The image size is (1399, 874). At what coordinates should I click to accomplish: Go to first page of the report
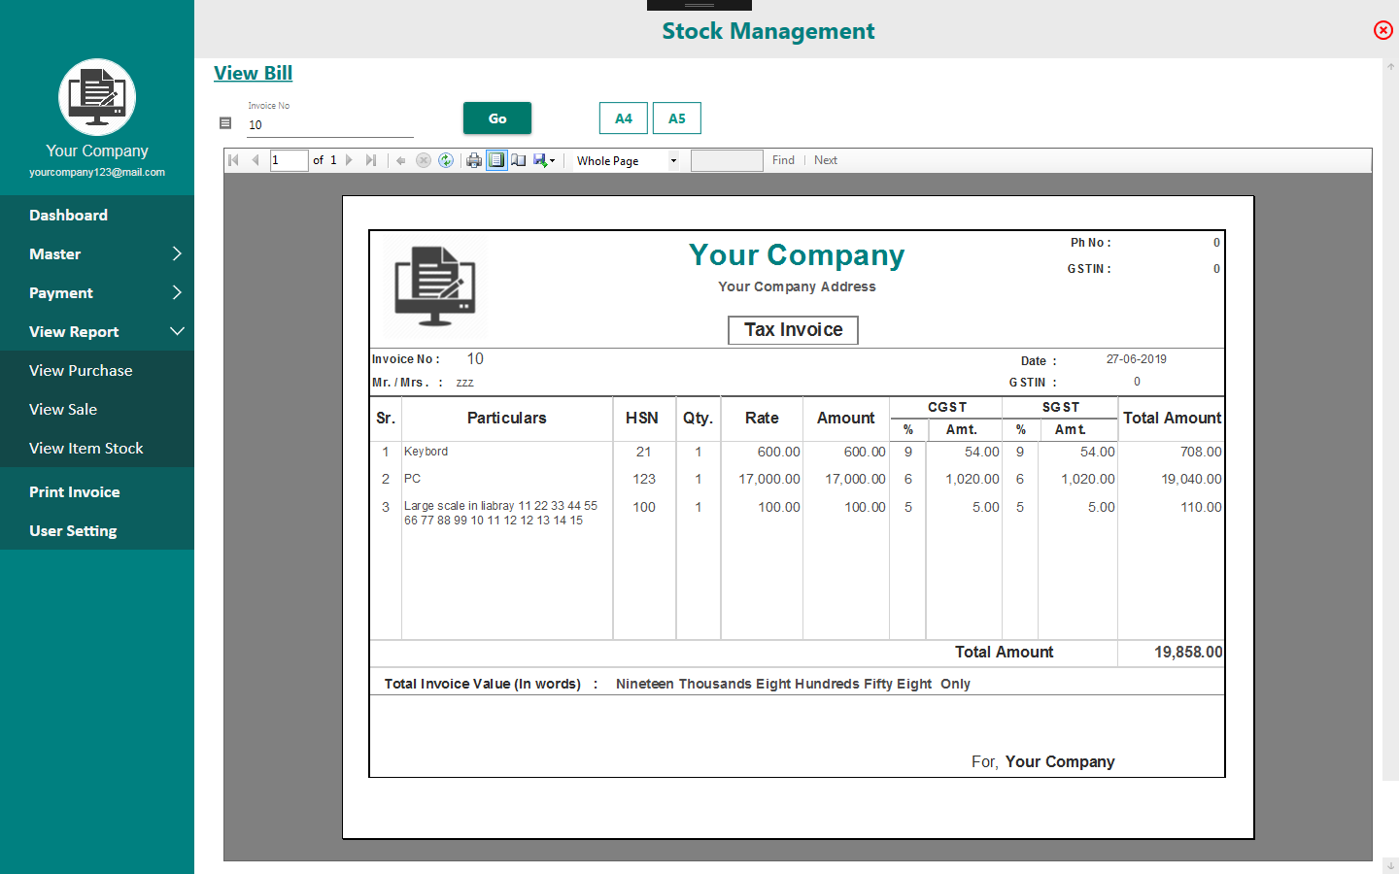pos(234,160)
